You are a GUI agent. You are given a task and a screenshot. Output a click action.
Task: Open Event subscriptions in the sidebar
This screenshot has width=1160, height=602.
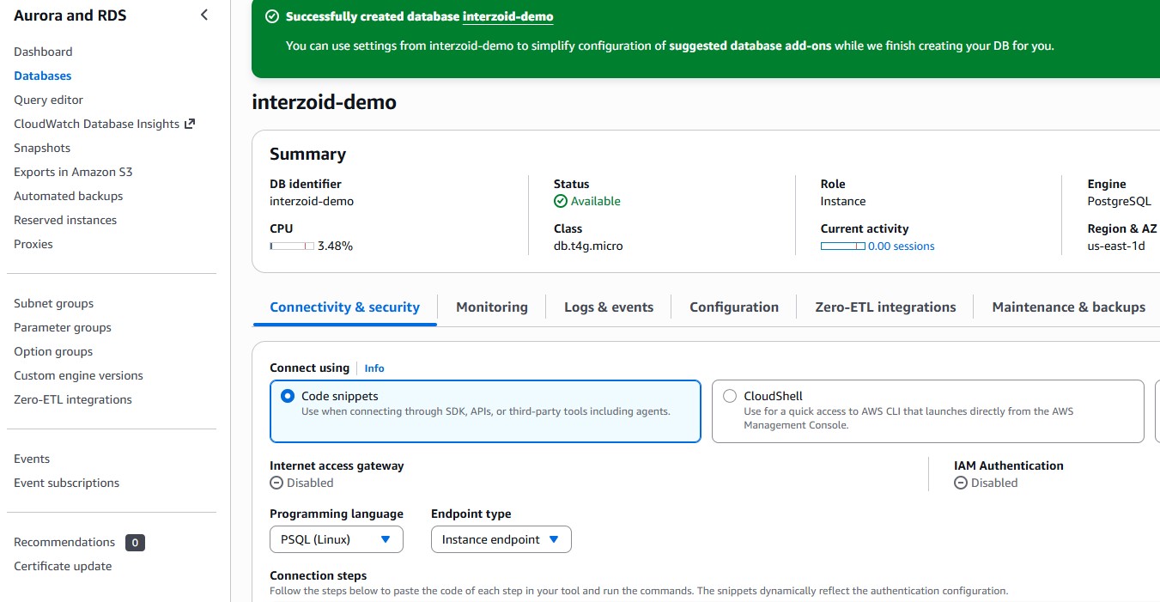(67, 483)
